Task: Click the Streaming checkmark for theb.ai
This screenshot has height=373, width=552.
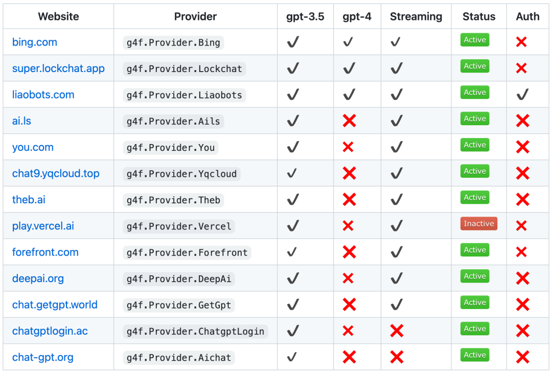Action: pyautogui.click(x=397, y=200)
